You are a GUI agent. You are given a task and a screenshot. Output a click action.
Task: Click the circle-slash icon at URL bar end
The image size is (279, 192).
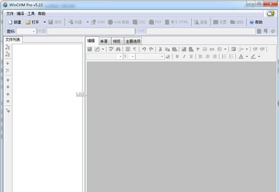pos(273,31)
